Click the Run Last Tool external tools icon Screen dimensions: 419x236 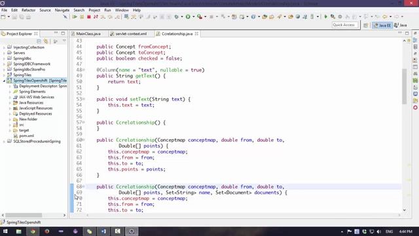coord(200,17)
